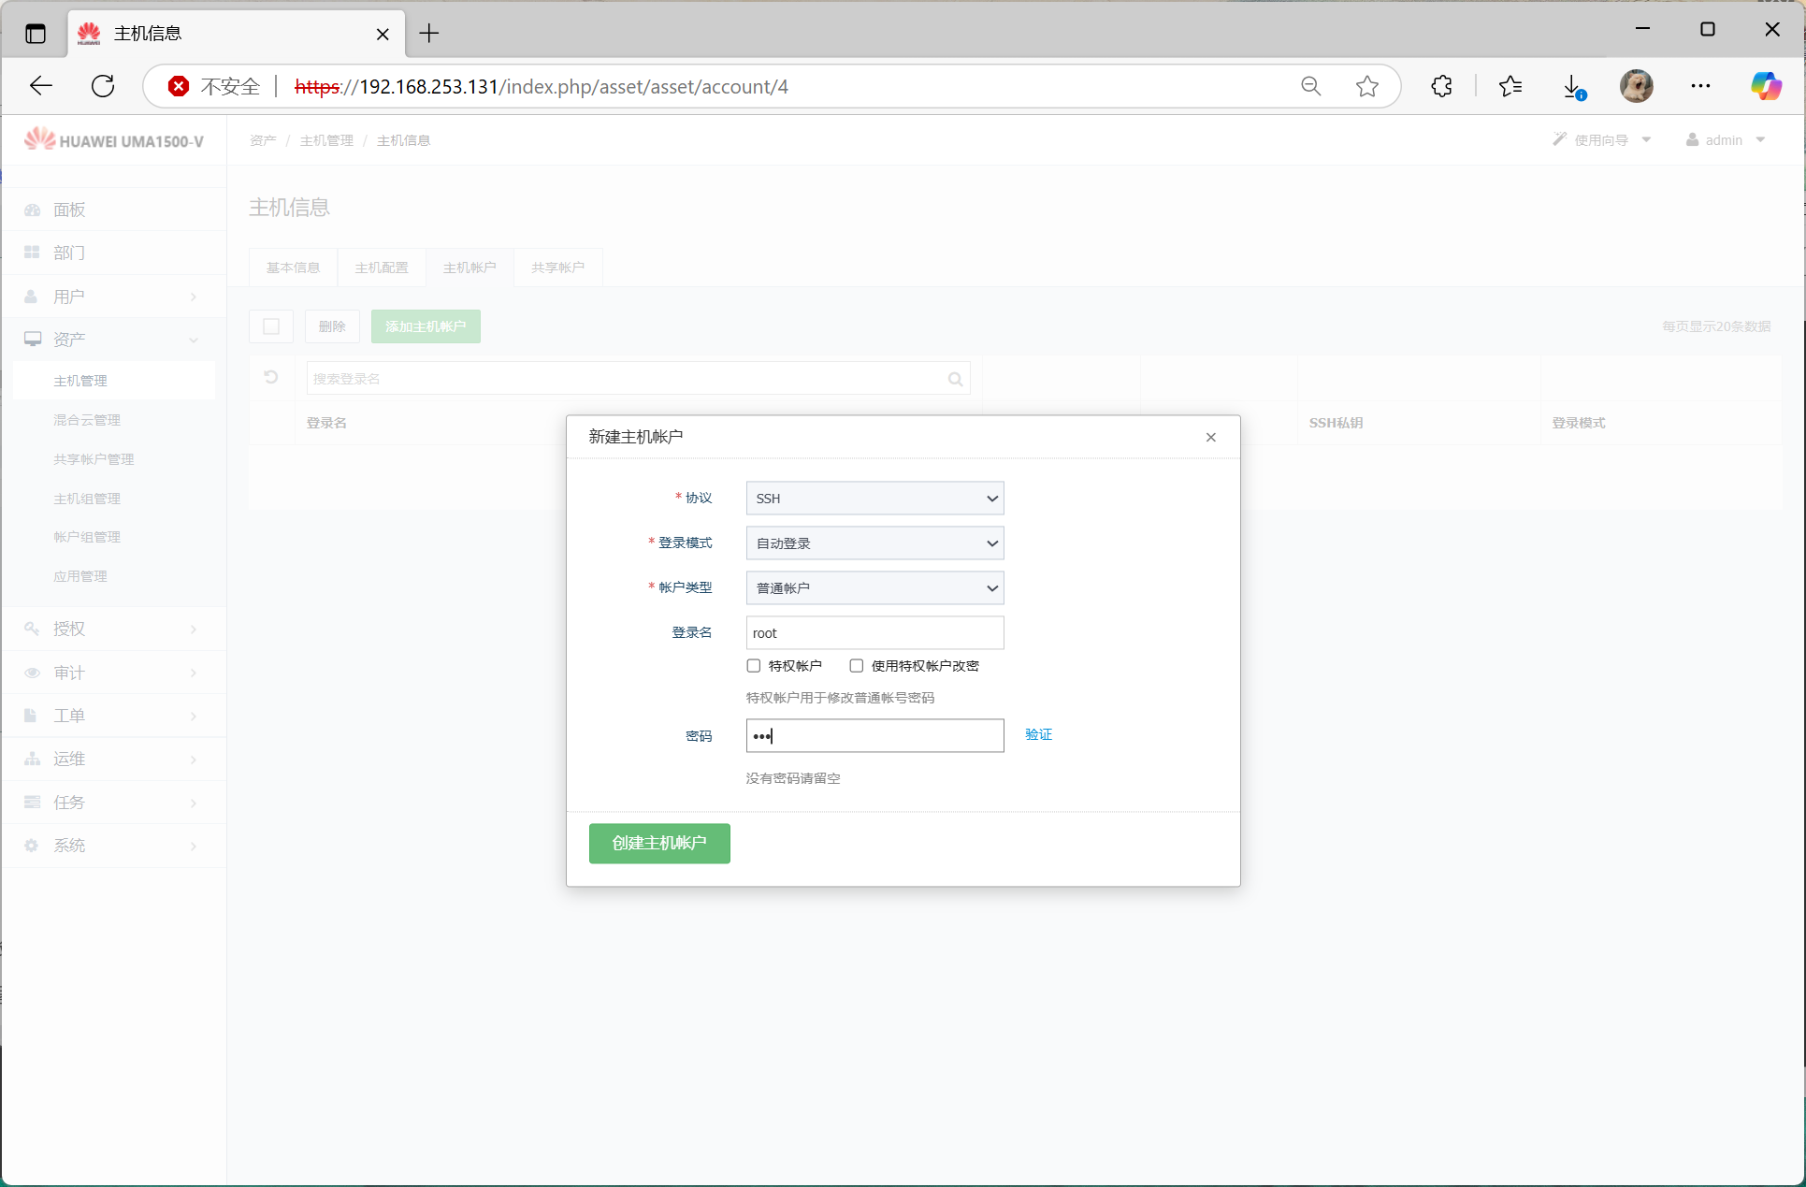Expand the 登录模式 dropdown

coord(874,543)
